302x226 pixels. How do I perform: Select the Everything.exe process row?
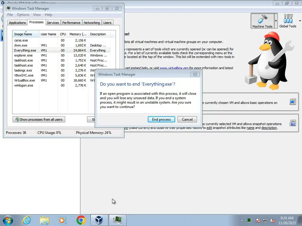pos(61,50)
